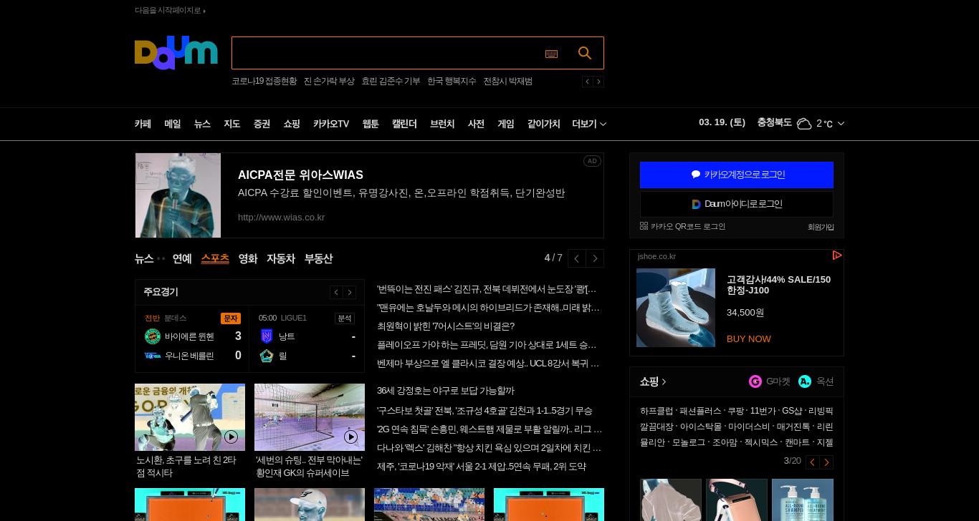Show previous major matches

click(336, 292)
